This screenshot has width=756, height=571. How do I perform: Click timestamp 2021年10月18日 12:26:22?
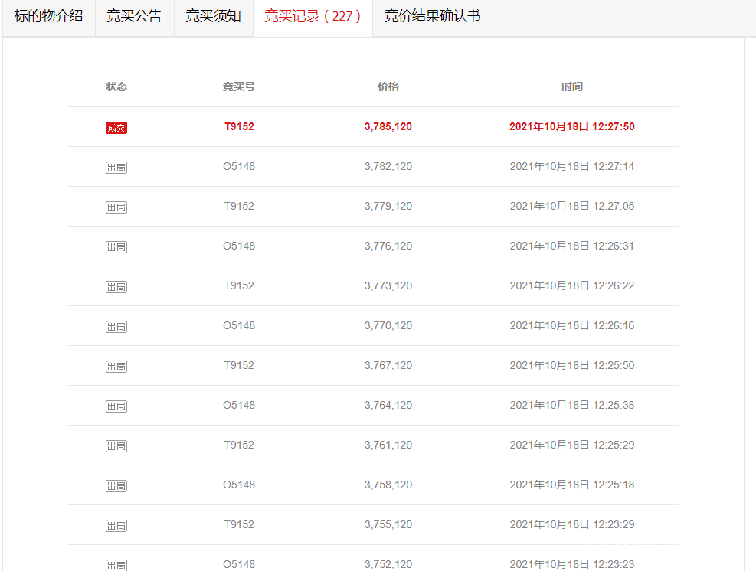tap(572, 285)
